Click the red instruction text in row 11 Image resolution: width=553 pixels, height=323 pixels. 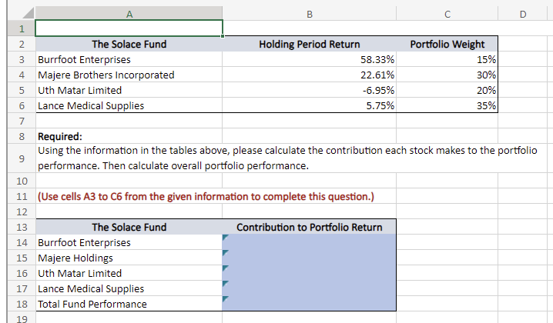click(206, 197)
